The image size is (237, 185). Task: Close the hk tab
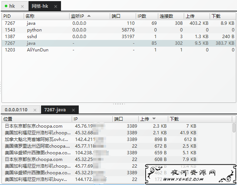[x=22, y=7]
